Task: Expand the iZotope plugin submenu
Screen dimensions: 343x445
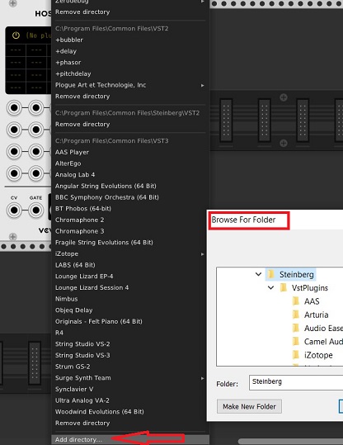Action: coord(130,253)
